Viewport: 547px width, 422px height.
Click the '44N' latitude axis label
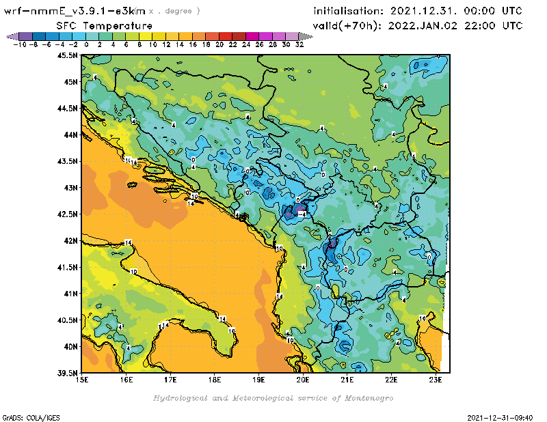pyautogui.click(x=70, y=135)
